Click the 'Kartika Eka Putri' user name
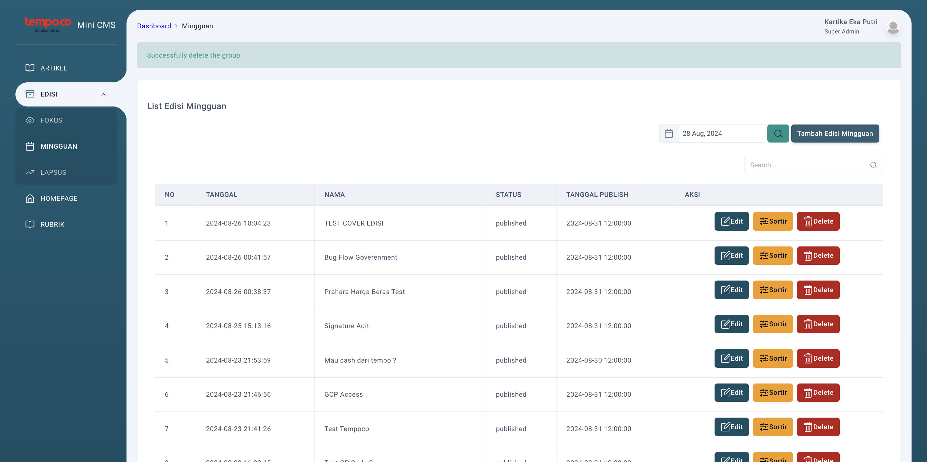The height and width of the screenshot is (462, 927). pyautogui.click(x=851, y=22)
